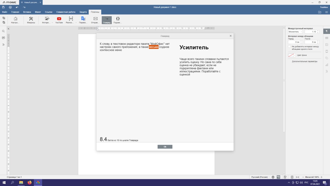Open the Цвет фона color swatch
The image size is (330, 186).
pyautogui.click(x=292, y=55)
